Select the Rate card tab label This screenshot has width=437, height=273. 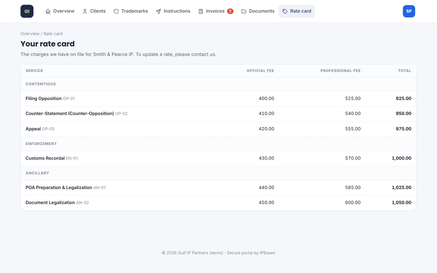coord(301,11)
